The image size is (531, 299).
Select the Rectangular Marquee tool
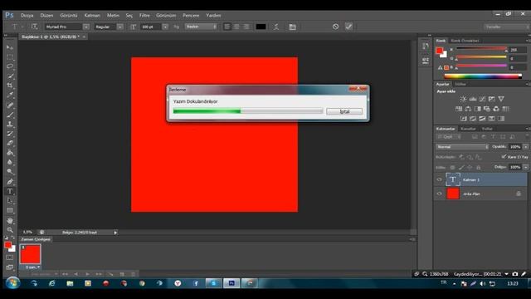(10, 56)
